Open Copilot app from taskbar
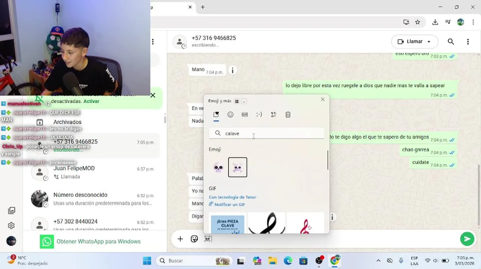Screen dimensions: 481x269 click(257, 261)
